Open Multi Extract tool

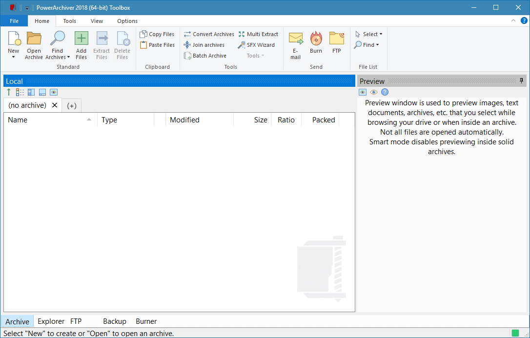[258, 34]
